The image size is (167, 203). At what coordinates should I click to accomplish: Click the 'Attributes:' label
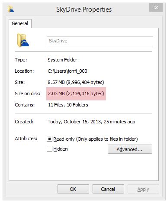pyautogui.click(x=26, y=139)
